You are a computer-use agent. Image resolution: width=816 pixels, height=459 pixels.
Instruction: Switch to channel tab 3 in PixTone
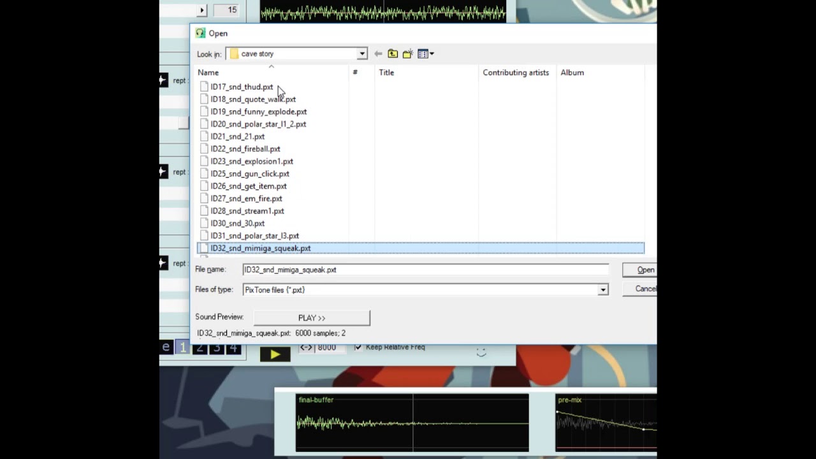[x=217, y=348]
